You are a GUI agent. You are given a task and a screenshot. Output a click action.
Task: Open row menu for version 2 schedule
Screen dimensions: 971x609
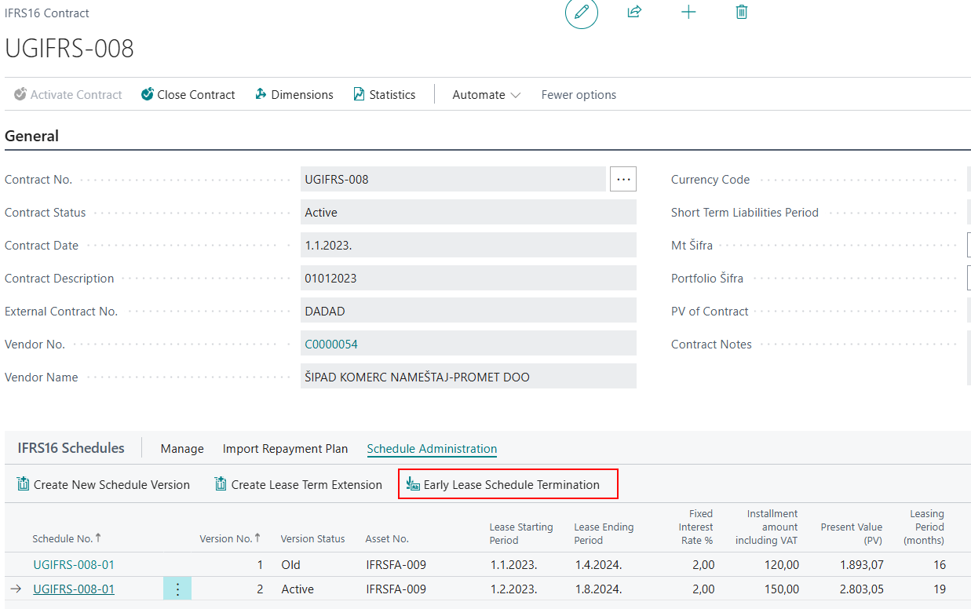point(177,589)
